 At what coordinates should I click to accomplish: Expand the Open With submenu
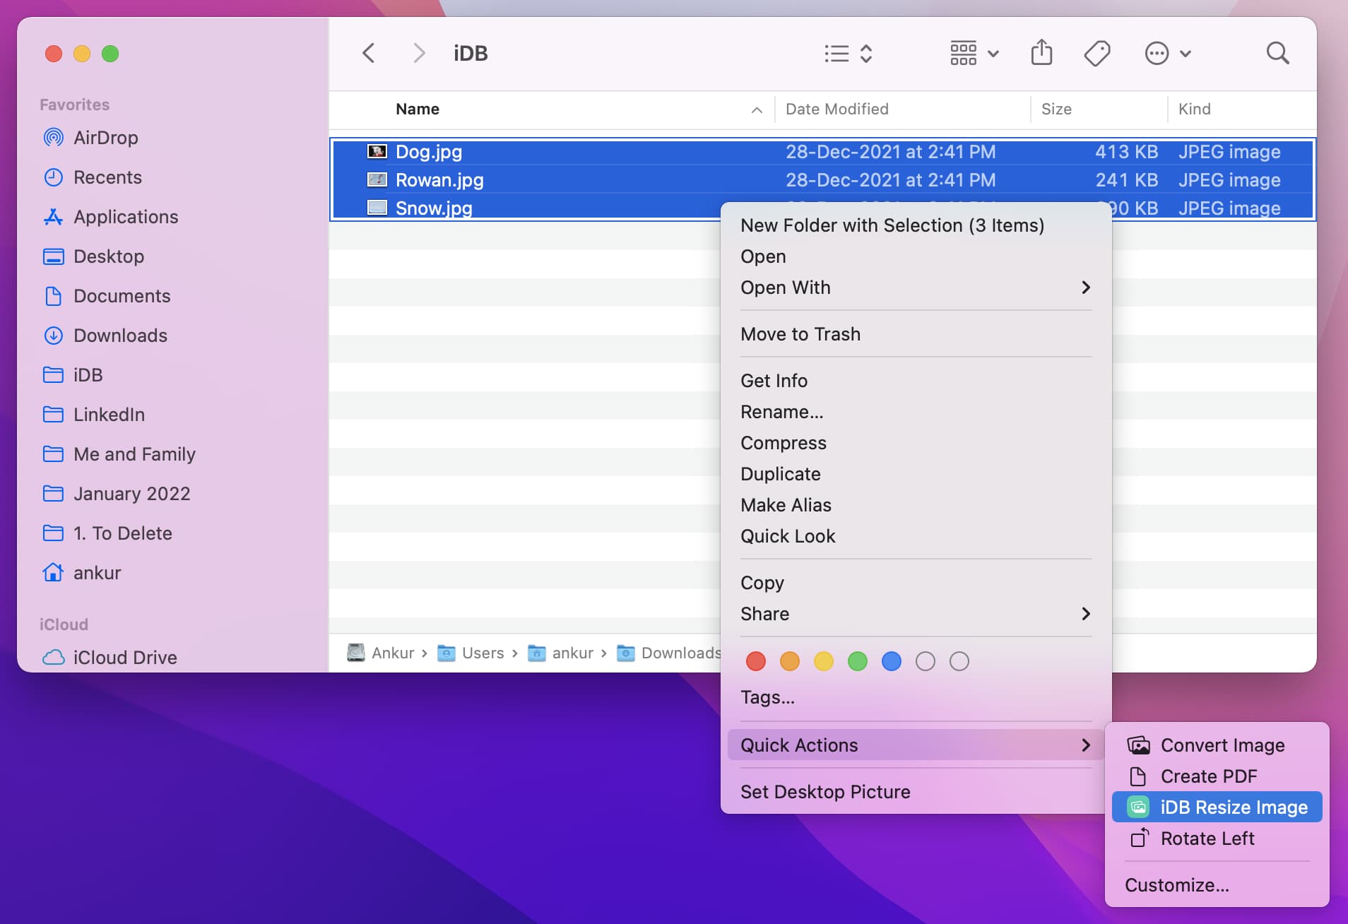pos(916,288)
